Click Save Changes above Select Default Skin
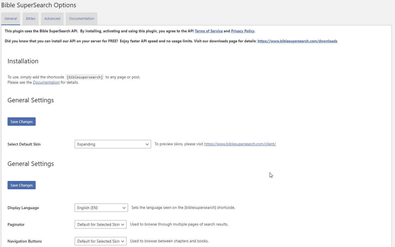Image resolution: width=395 pixels, height=247 pixels. pyautogui.click(x=21, y=122)
